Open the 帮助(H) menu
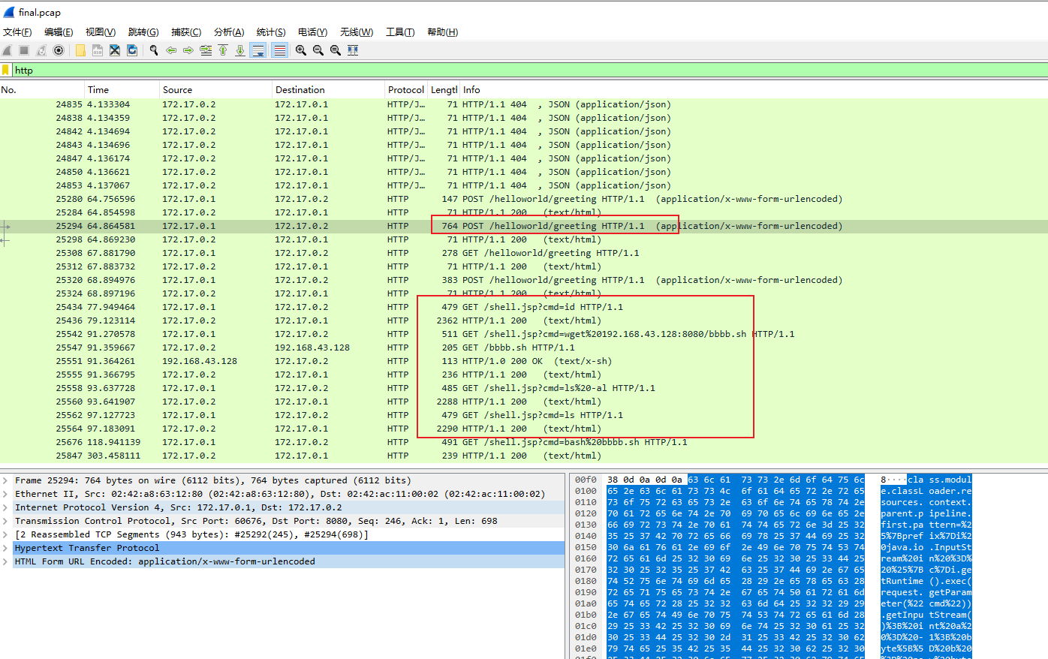 tap(443, 32)
